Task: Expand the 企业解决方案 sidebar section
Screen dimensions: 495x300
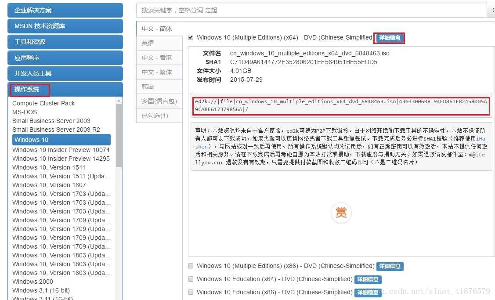Action: coord(65,10)
